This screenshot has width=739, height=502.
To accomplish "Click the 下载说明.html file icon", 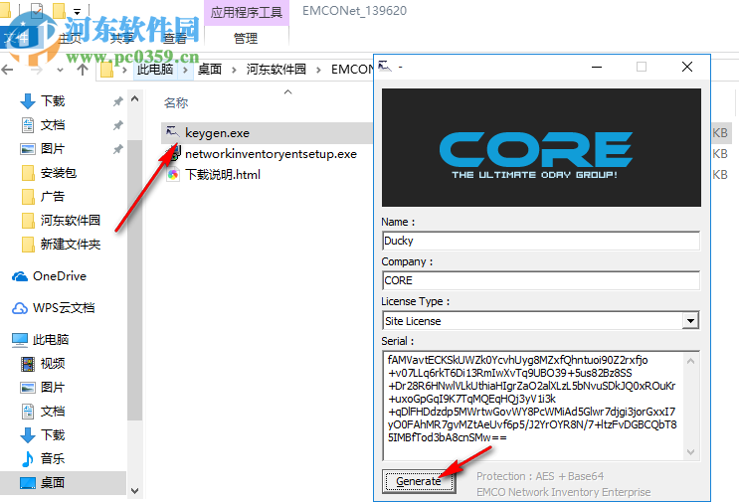I will (173, 175).
